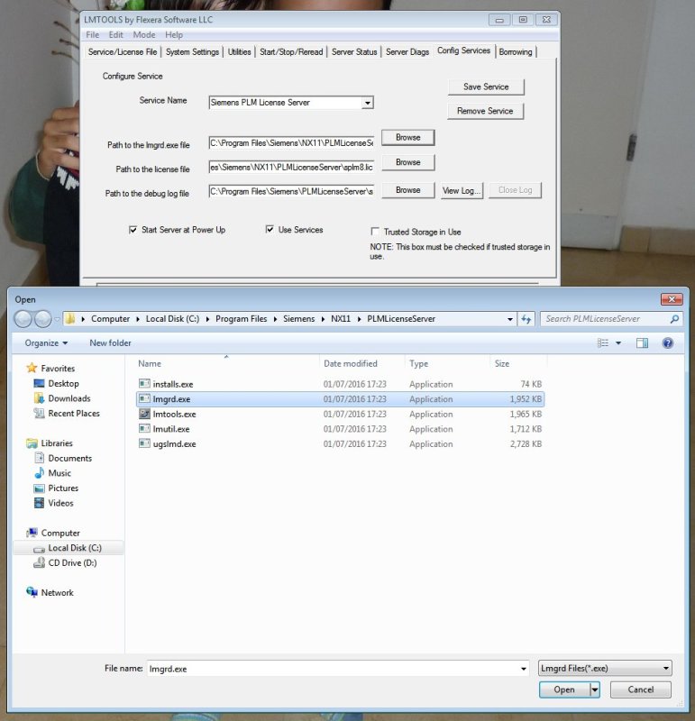Open the Organize dropdown menu
The height and width of the screenshot is (721, 695).
coord(46,343)
